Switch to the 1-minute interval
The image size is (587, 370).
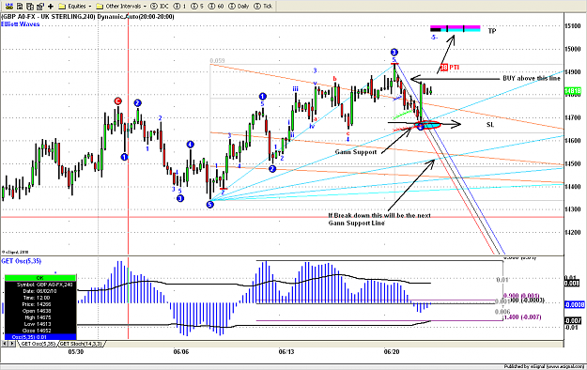click(x=179, y=6)
